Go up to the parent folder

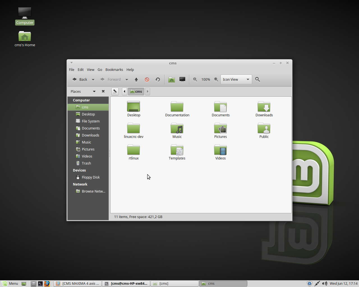[x=136, y=80]
